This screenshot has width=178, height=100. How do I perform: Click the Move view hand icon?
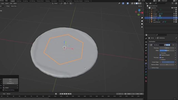pyautogui.click(x=142, y=21)
